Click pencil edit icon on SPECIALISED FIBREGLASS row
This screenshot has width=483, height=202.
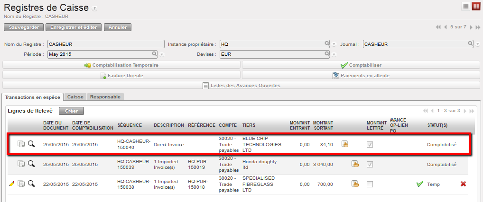tap(12, 184)
